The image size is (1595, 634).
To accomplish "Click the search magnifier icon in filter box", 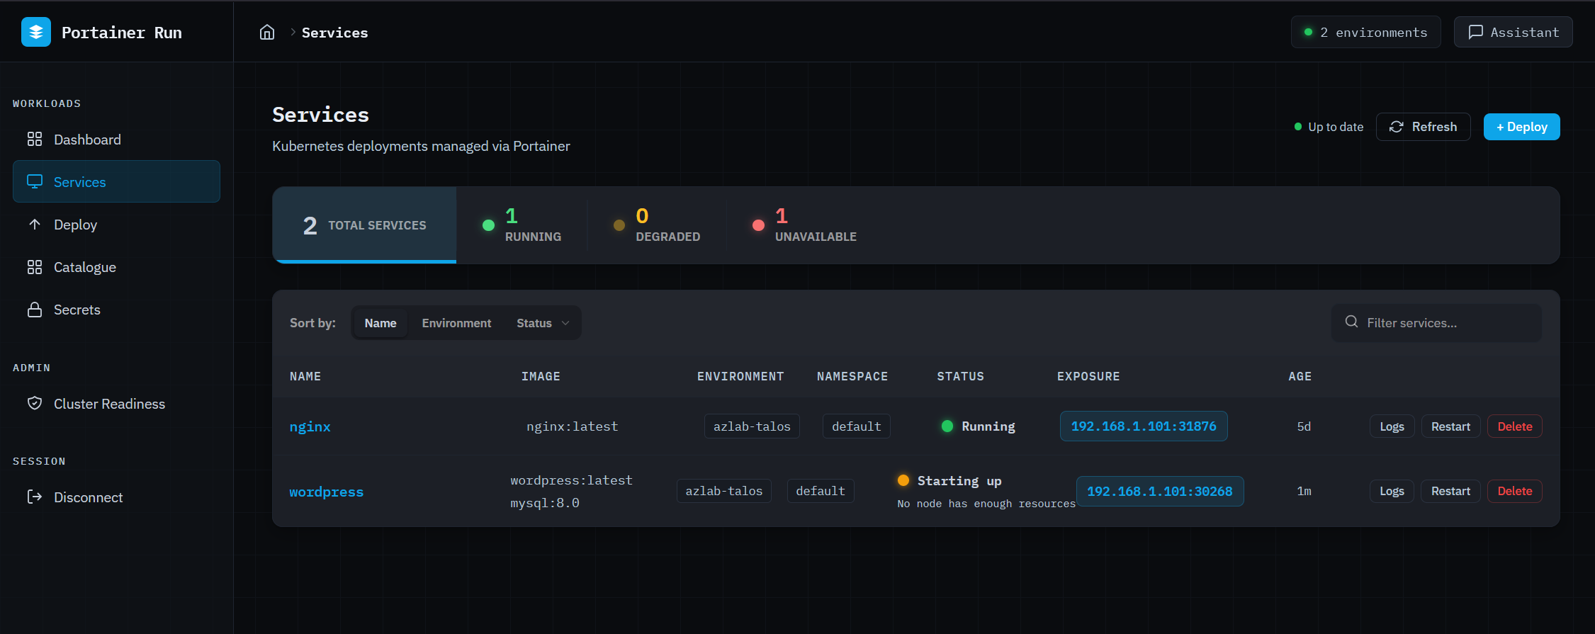I will [1351, 322].
